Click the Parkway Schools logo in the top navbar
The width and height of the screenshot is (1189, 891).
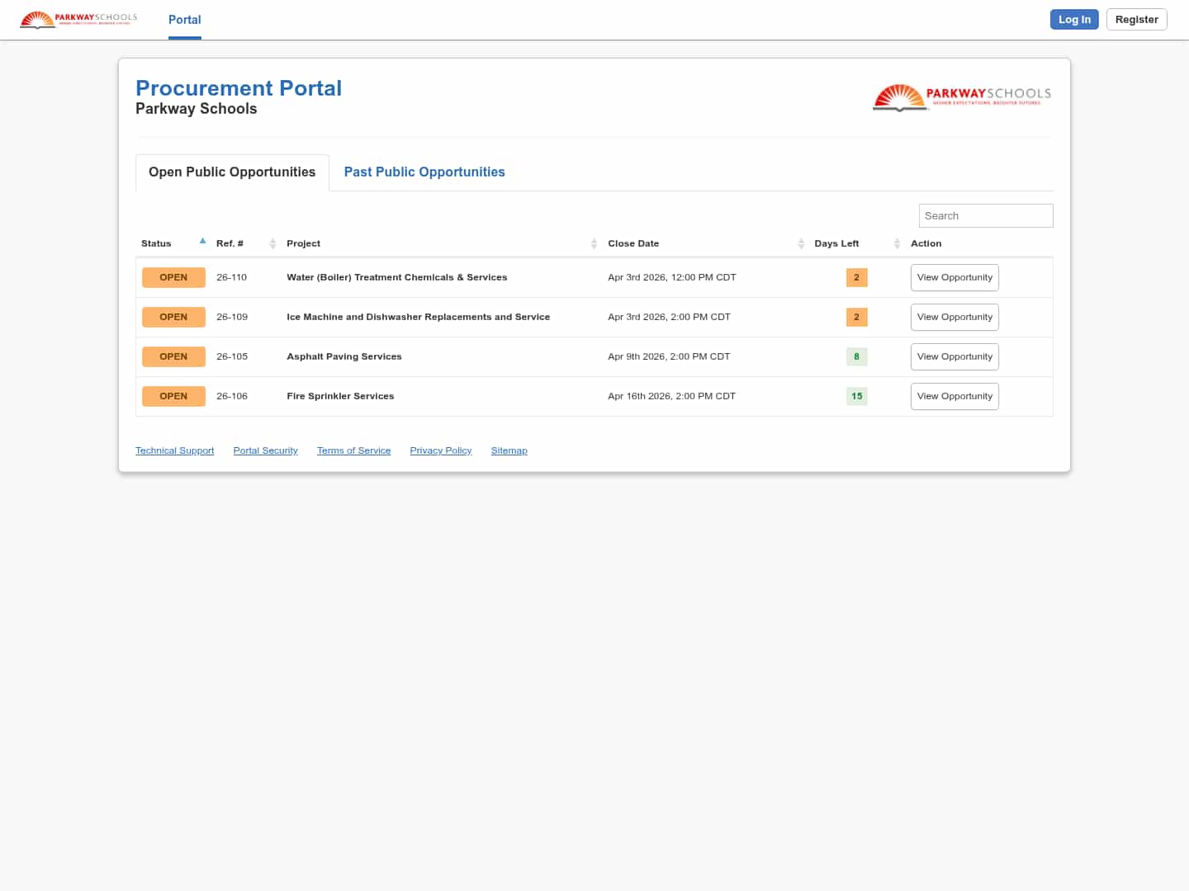(78, 19)
